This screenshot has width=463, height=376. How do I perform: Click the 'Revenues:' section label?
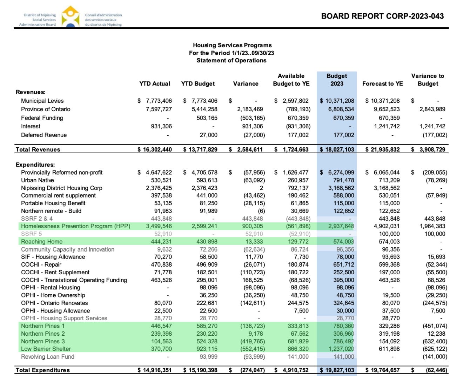(x=31, y=92)
